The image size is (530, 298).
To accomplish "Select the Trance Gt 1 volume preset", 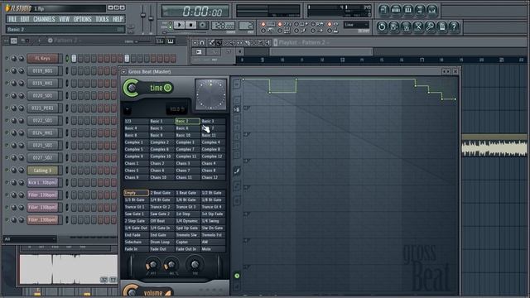I will pyautogui.click(x=136, y=207).
